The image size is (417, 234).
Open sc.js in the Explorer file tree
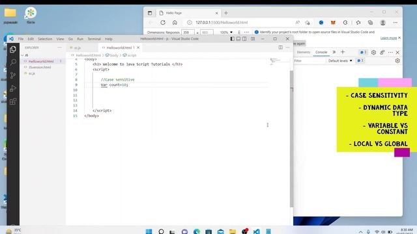pyautogui.click(x=32, y=73)
